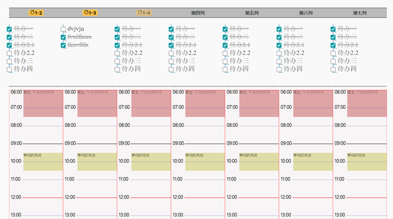Open the 1-3 page link icon
Viewport: 393px width, 219px height.
(87, 12)
